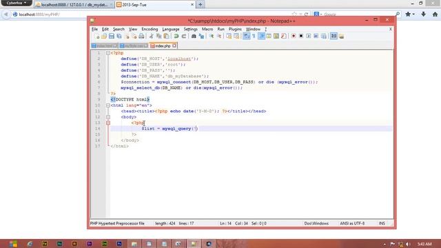Click Save recorded macro icon
This screenshot has width=441, height=248.
pos(324,37)
